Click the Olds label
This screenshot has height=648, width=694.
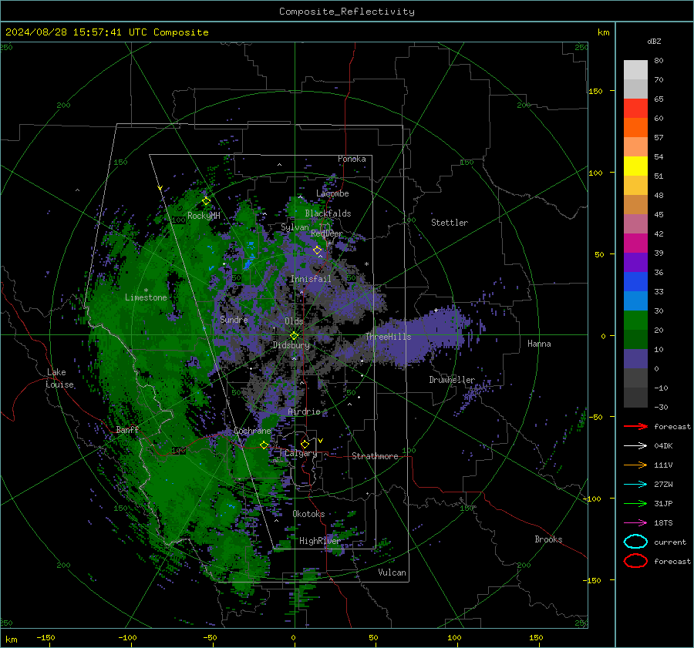[x=294, y=321]
